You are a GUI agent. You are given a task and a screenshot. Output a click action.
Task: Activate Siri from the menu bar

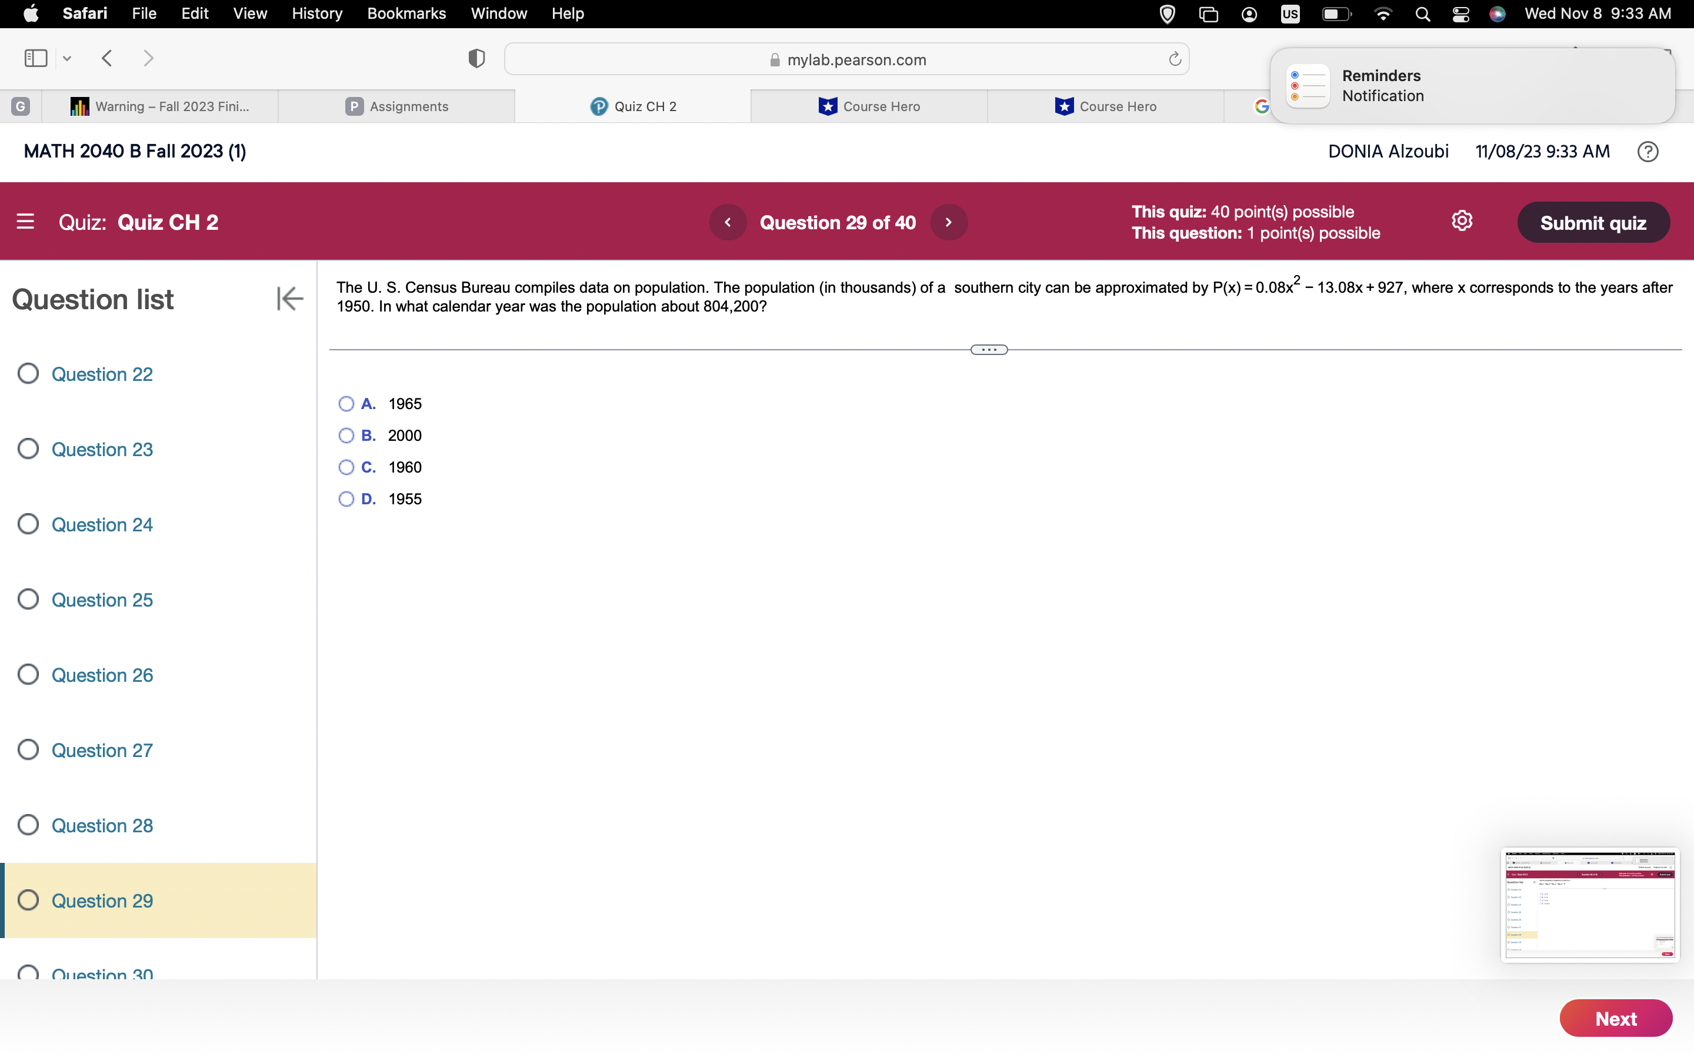coord(1498,14)
